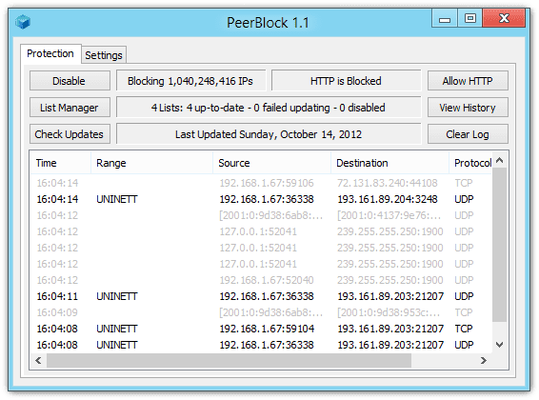Click the scroll down arrow in log list

499,345
